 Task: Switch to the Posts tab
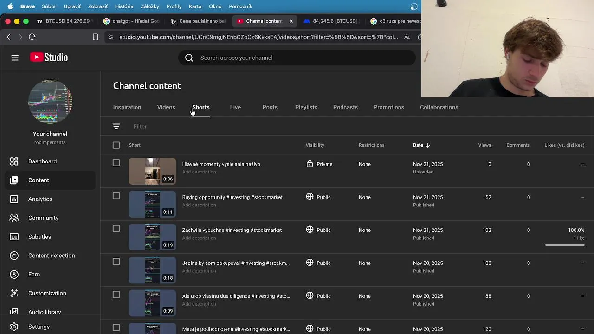click(x=270, y=107)
